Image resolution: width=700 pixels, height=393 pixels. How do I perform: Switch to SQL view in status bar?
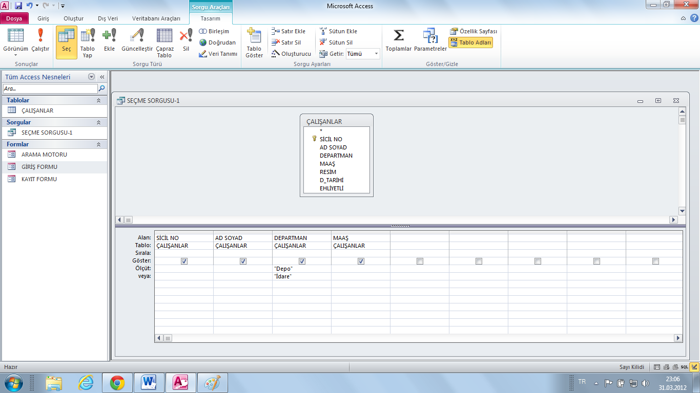pyautogui.click(x=684, y=367)
